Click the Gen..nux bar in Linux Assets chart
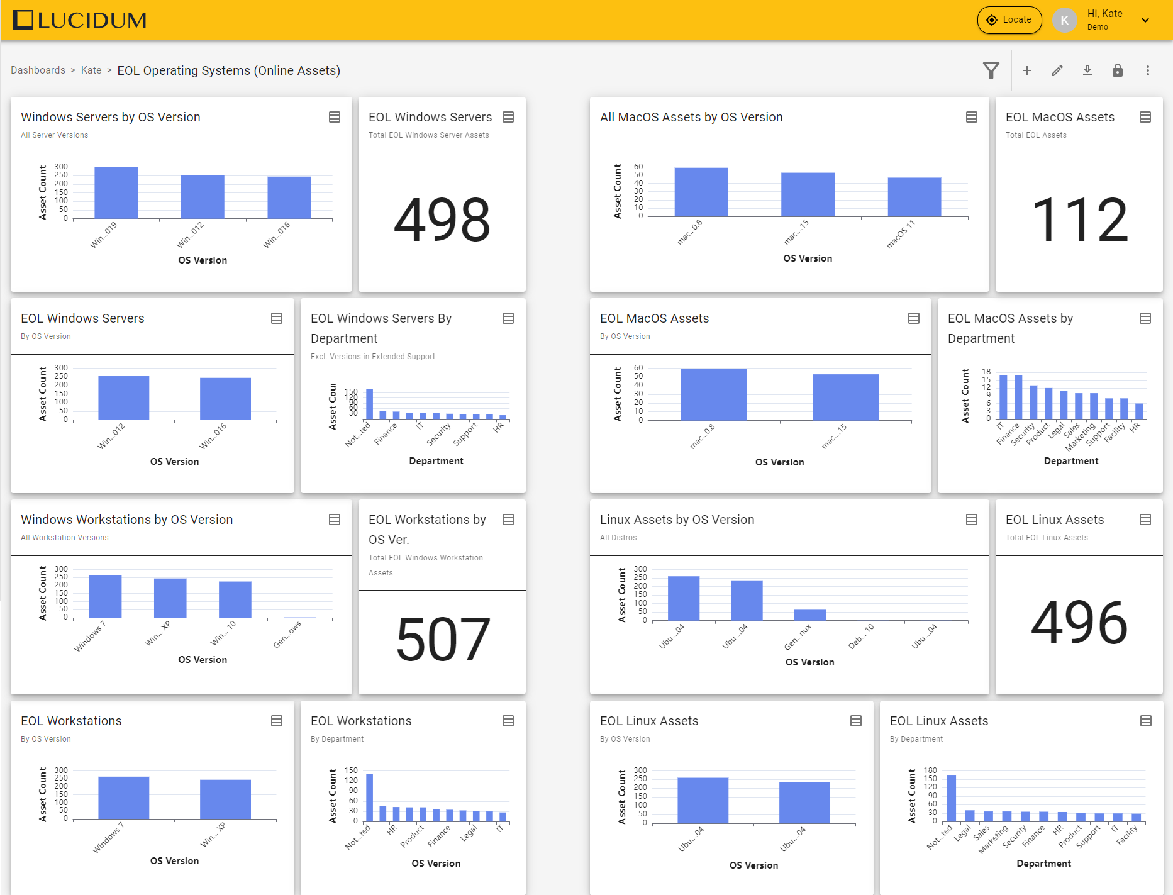The width and height of the screenshot is (1173, 895). point(810,615)
